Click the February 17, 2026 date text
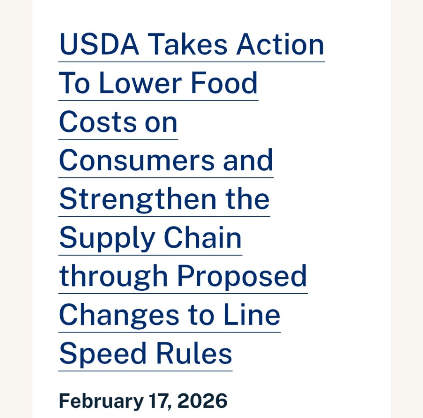Viewport: 423px width, 418px height. pyautogui.click(x=143, y=401)
